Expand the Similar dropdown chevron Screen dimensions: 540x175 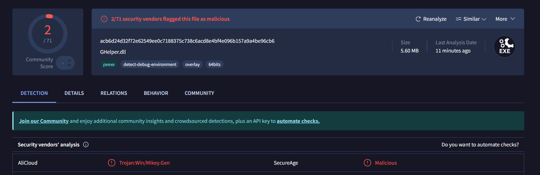[484, 19]
